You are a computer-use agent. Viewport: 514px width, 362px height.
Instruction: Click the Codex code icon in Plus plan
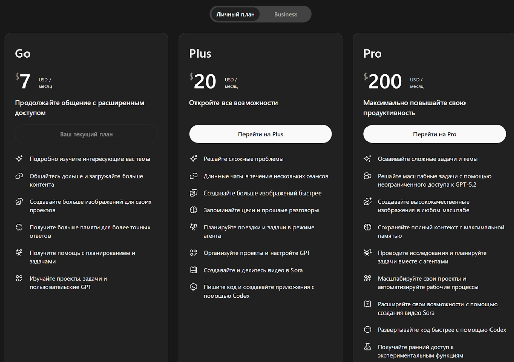point(193,287)
